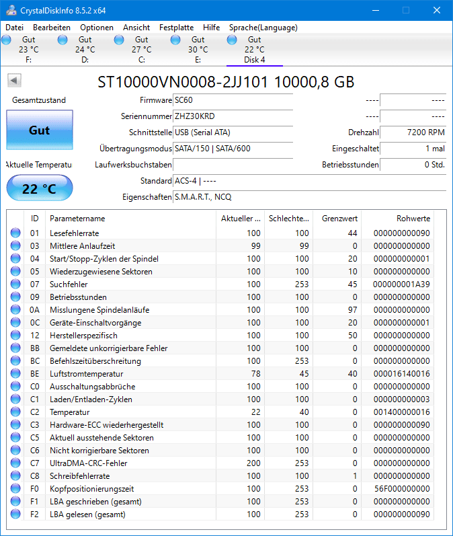453x536 pixels.
Task: Open the Festplatte menu
Action: pos(176,28)
